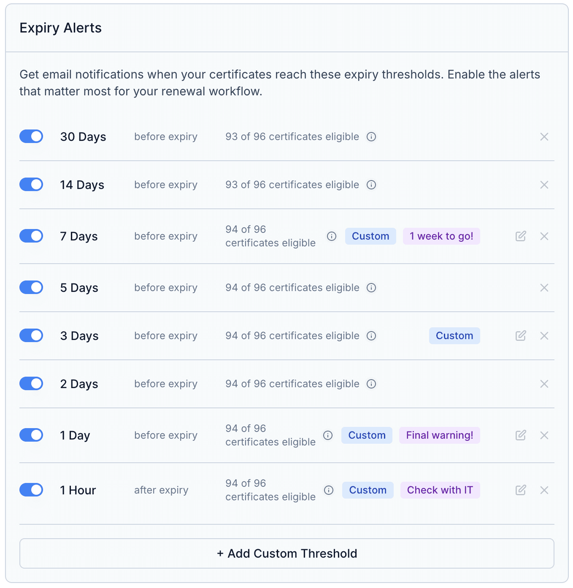Toggle the 1 Hour after expiry alert
The image size is (573, 588).
click(x=31, y=490)
